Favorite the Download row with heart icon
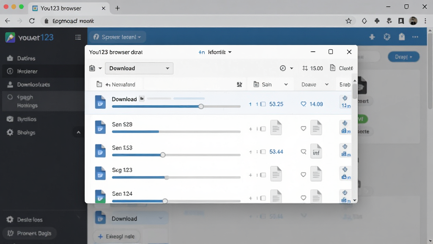433x244 pixels. point(303,104)
